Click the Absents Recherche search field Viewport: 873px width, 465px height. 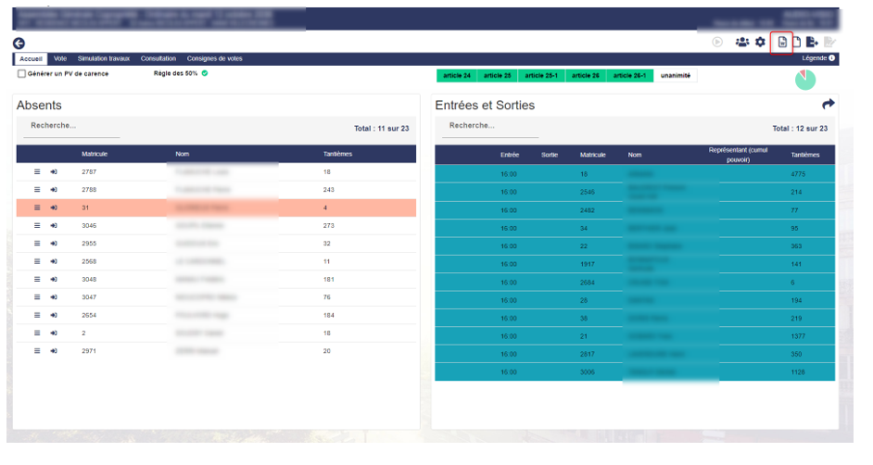74,126
